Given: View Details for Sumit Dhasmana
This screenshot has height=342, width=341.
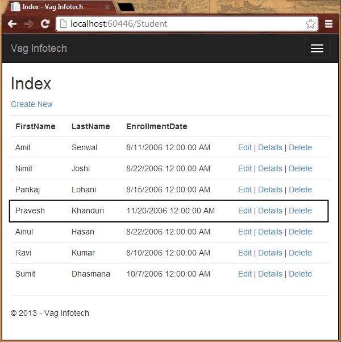Looking at the screenshot, I should [270, 274].
